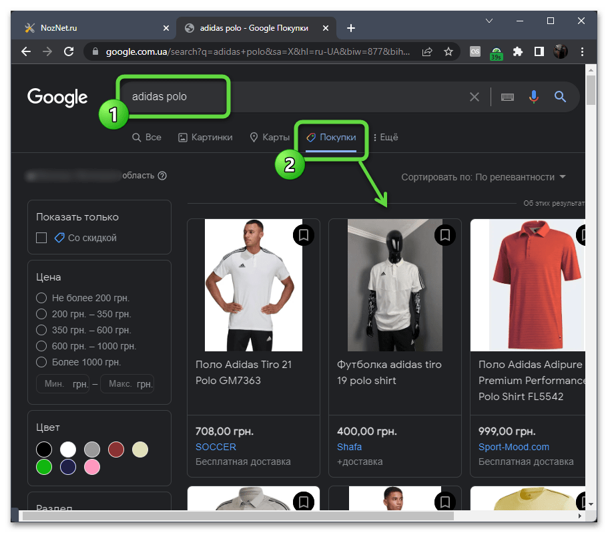
Task: Toggle the browser side panel
Action: tap(539, 51)
